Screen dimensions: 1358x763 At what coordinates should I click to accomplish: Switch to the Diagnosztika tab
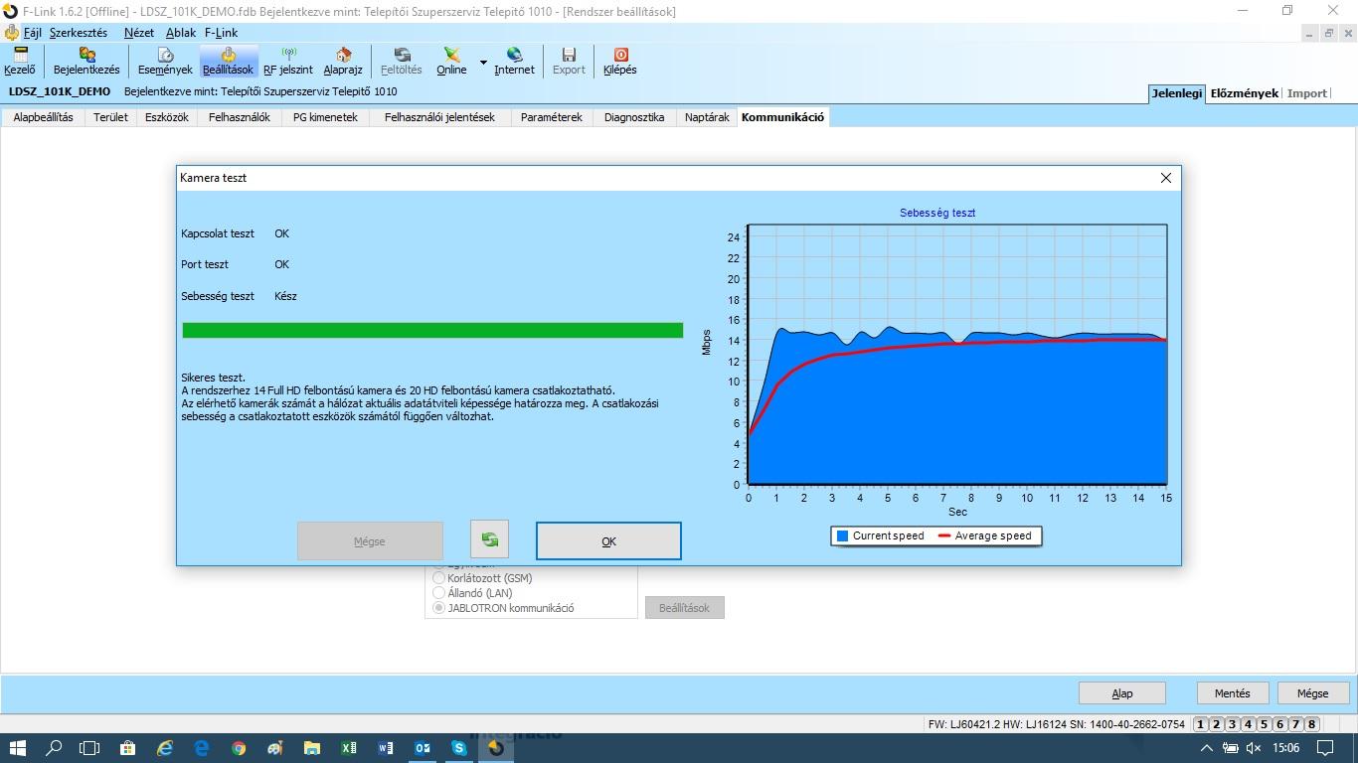[x=633, y=117]
